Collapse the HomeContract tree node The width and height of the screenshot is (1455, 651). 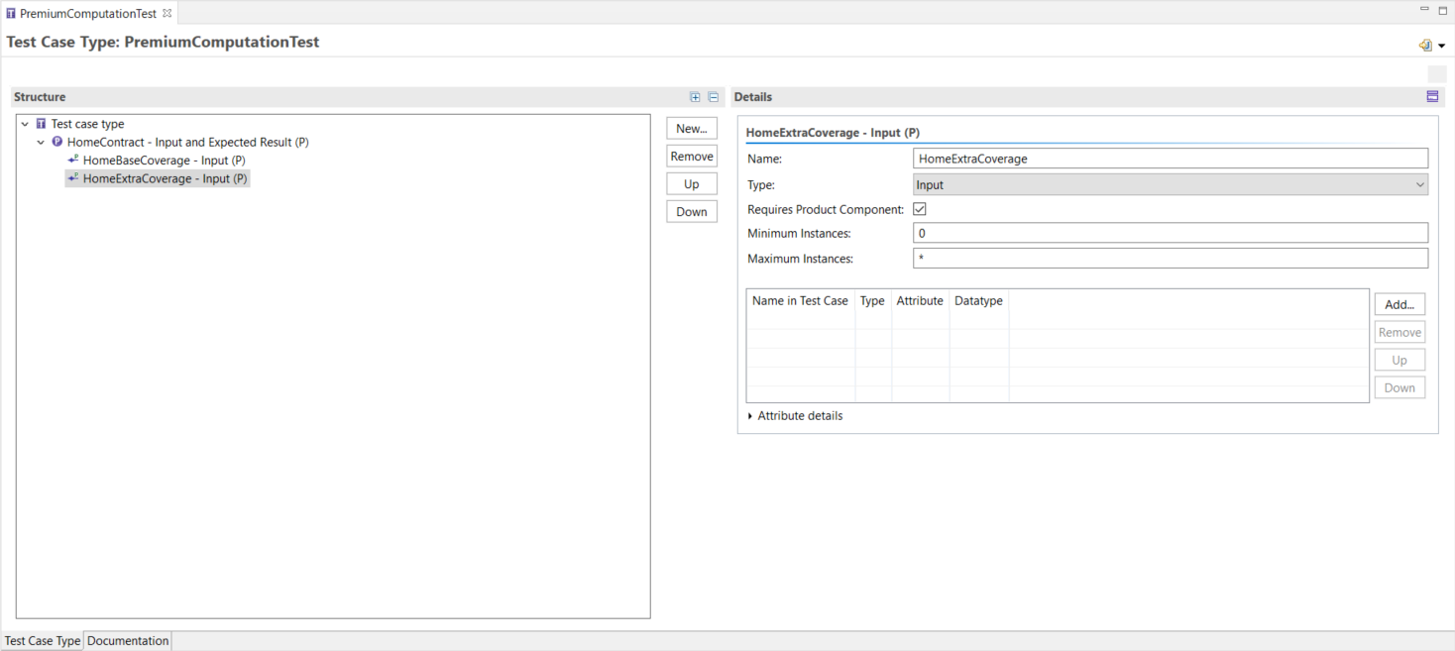click(x=41, y=142)
